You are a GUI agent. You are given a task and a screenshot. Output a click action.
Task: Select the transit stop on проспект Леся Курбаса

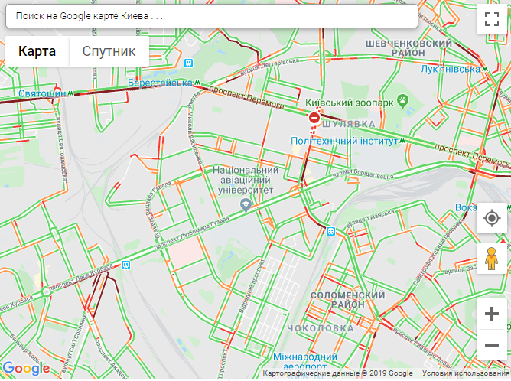coord(125,265)
